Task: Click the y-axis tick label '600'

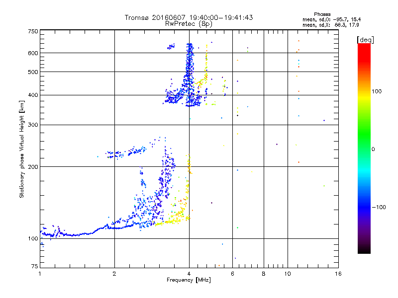Action: (33, 53)
